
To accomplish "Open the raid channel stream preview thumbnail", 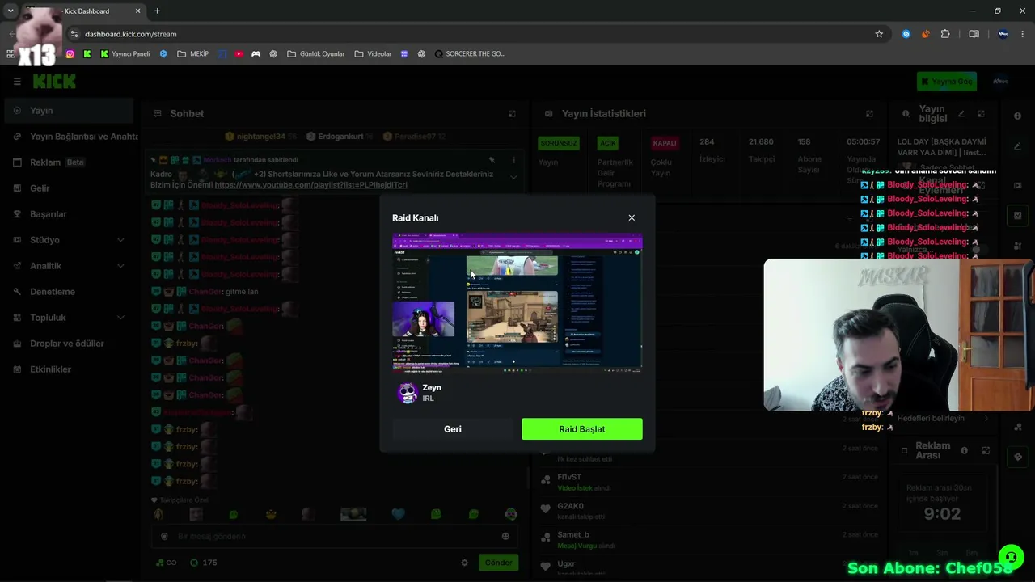I will [x=517, y=302].
